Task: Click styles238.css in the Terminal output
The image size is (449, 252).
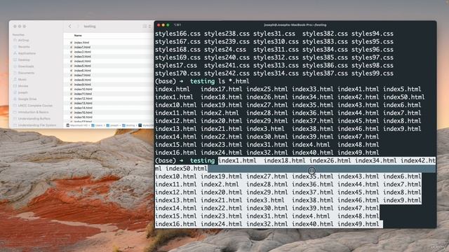Action: 227,34
